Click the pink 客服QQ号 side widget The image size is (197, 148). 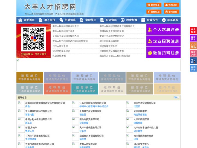click(193, 53)
